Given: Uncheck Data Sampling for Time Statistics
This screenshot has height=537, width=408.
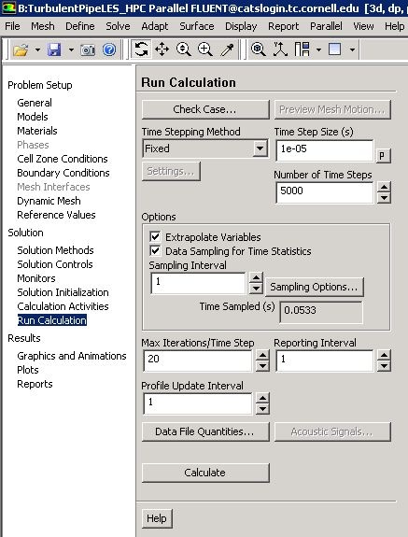Looking at the screenshot, I should (155, 250).
